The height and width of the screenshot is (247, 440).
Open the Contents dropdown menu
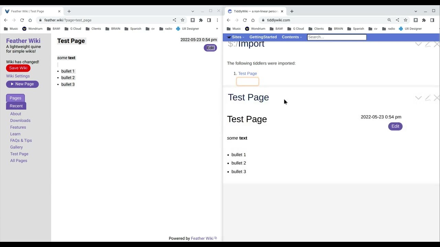click(x=292, y=37)
